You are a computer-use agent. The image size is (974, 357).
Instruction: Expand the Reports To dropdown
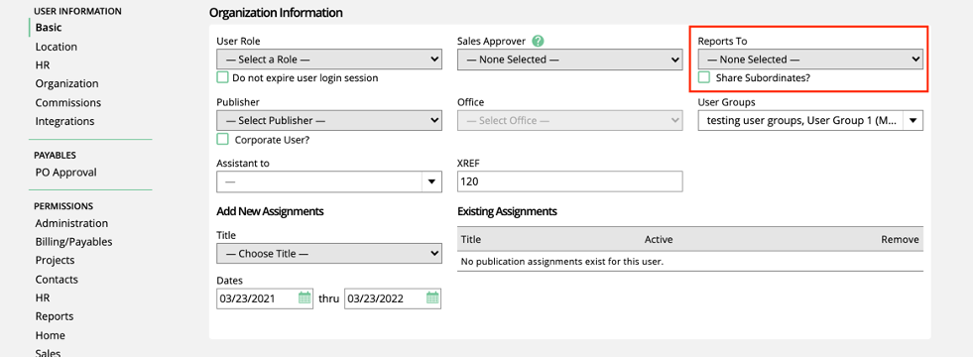pyautogui.click(x=810, y=59)
